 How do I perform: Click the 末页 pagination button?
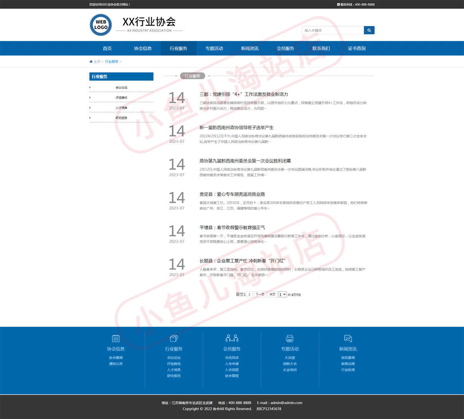tap(272, 294)
